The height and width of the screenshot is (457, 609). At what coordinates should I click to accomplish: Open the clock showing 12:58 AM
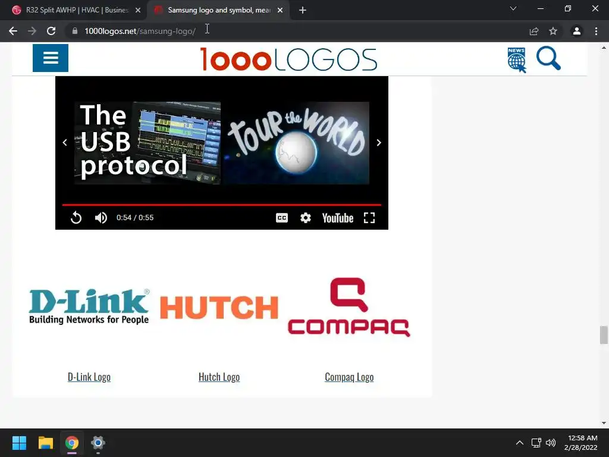580,443
